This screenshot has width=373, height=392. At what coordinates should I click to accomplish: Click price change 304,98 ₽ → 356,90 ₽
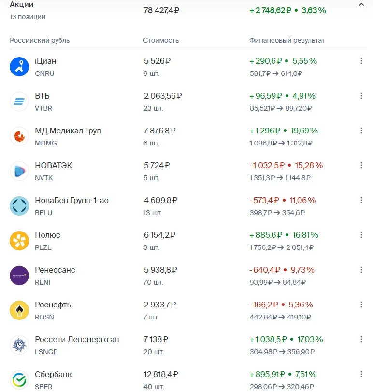coord(282,352)
